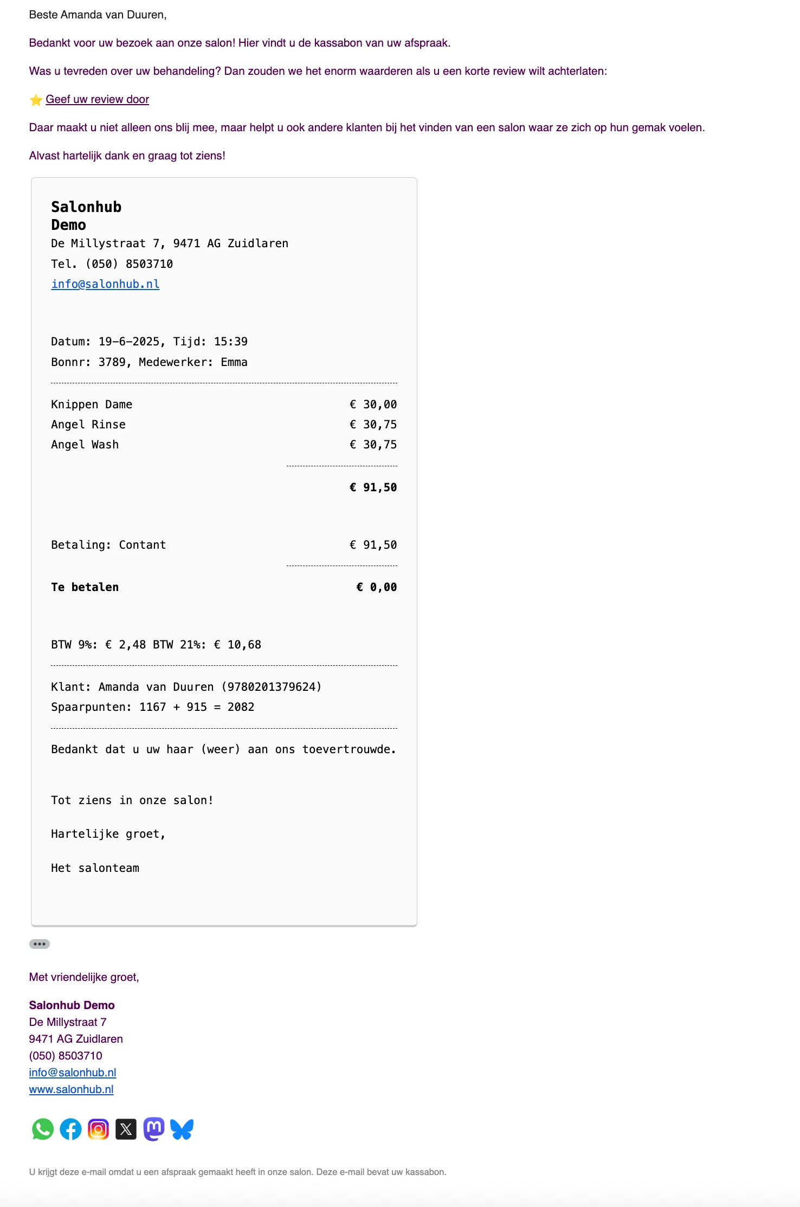Click the bold 'Salonhub Demo' signature name
This screenshot has height=1207, width=800.
point(72,1005)
